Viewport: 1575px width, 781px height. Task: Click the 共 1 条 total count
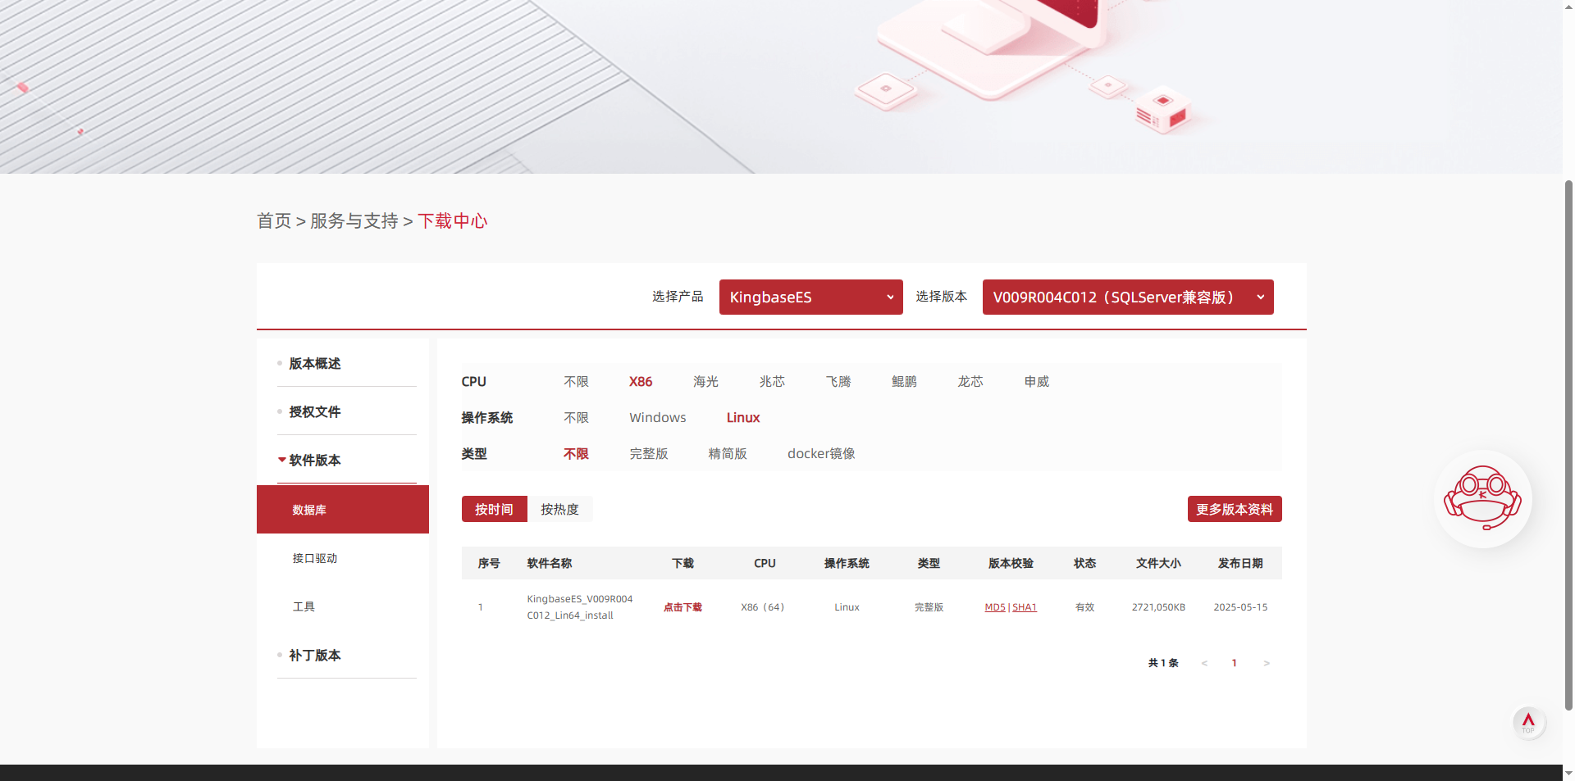pyautogui.click(x=1163, y=663)
